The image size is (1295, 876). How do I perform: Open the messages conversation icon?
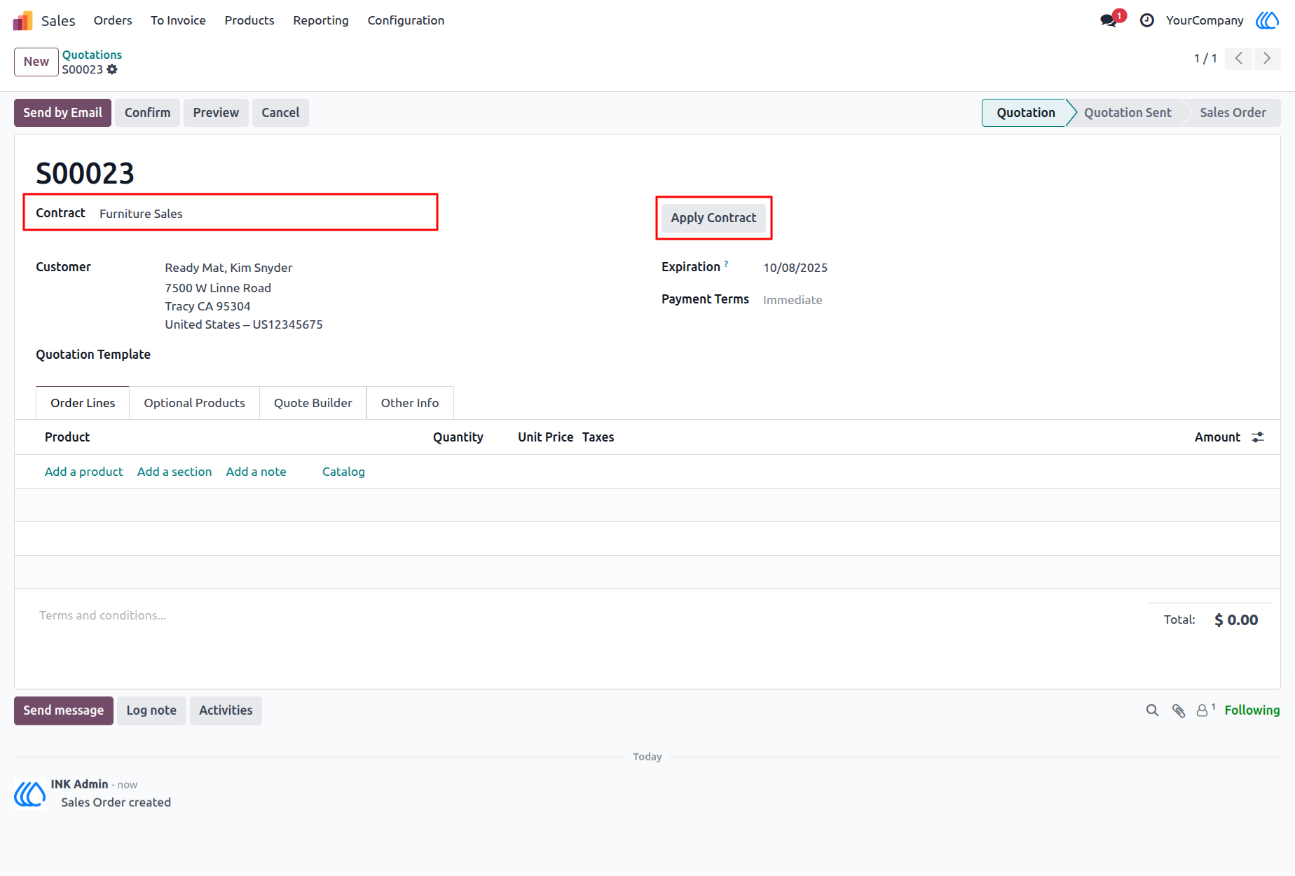1109,20
